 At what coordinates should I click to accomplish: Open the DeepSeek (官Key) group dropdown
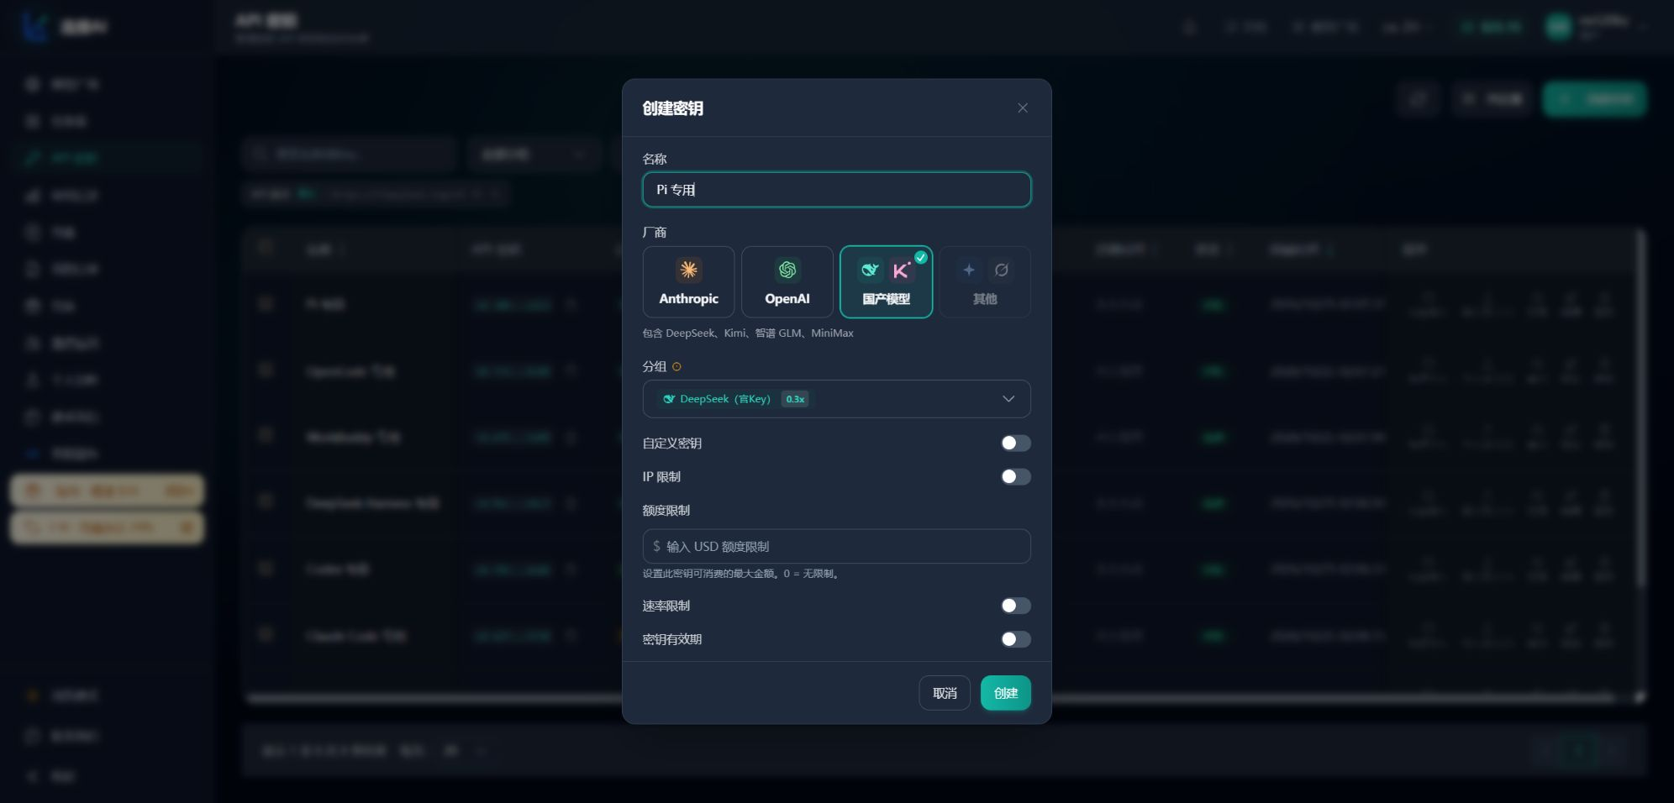[836, 399]
